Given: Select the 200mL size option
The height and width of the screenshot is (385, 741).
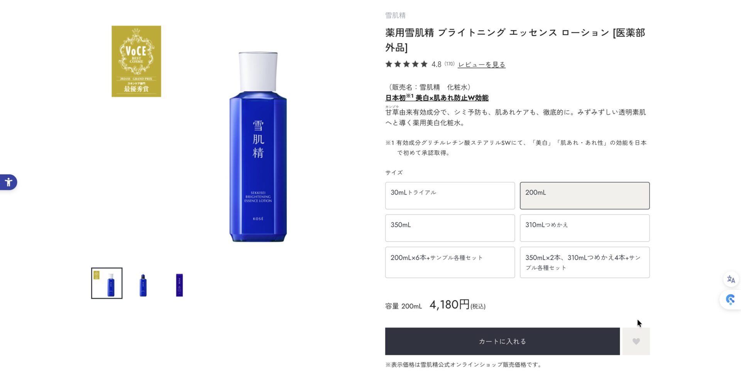Looking at the screenshot, I should (x=585, y=196).
